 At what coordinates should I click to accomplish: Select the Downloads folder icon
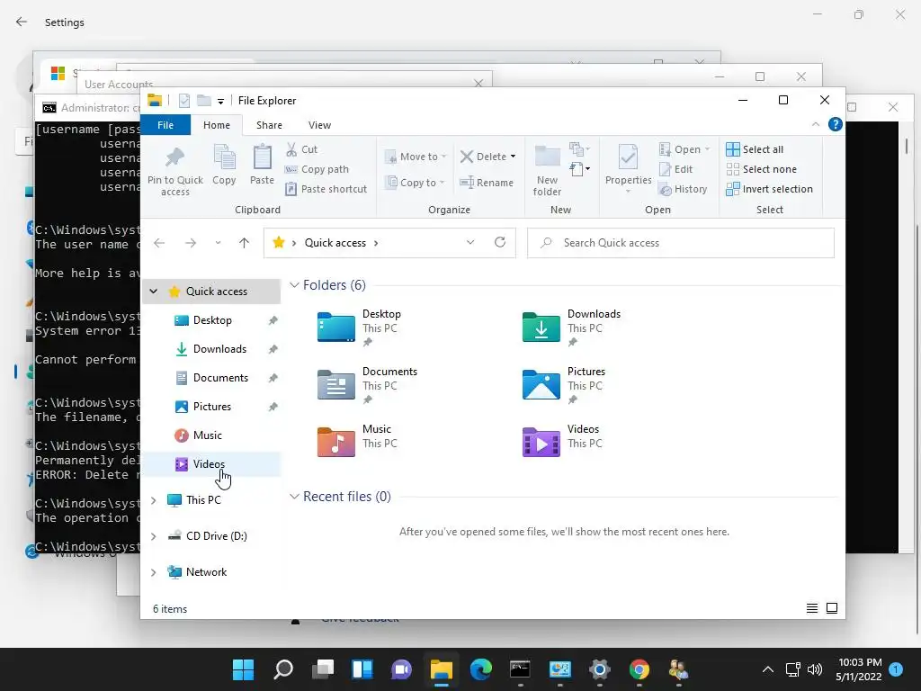[x=541, y=327]
